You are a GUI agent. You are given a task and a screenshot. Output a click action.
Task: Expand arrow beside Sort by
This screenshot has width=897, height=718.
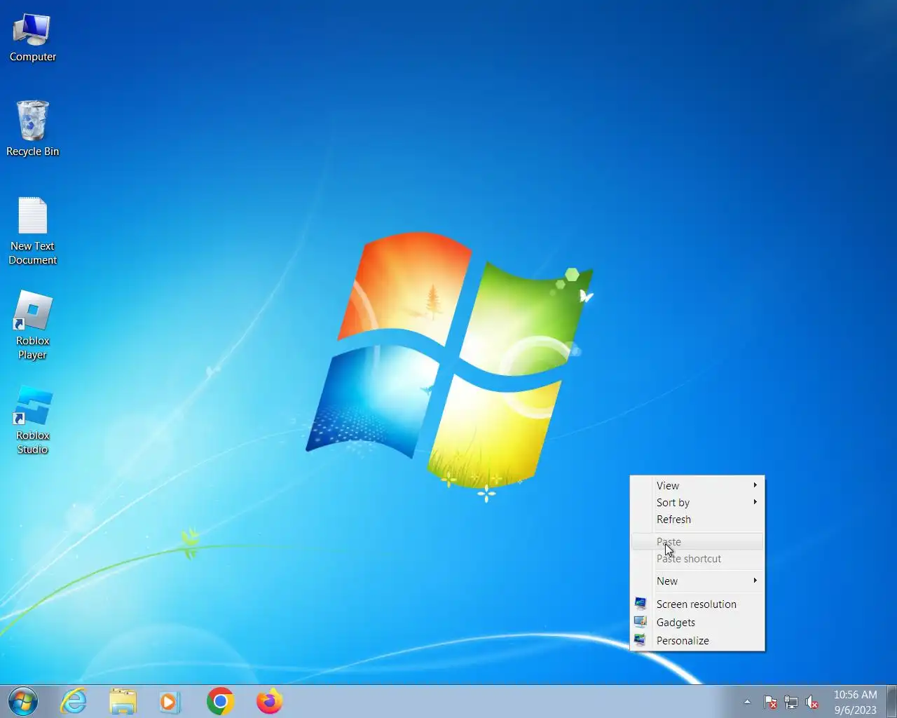755,502
